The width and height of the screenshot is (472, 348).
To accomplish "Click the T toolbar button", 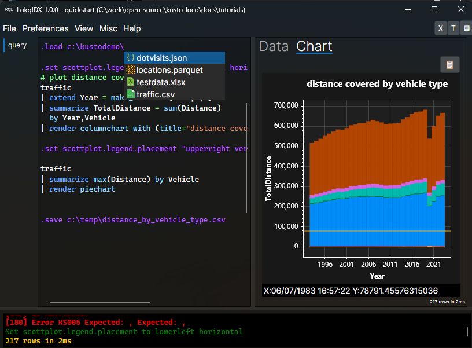I will click(x=453, y=28).
